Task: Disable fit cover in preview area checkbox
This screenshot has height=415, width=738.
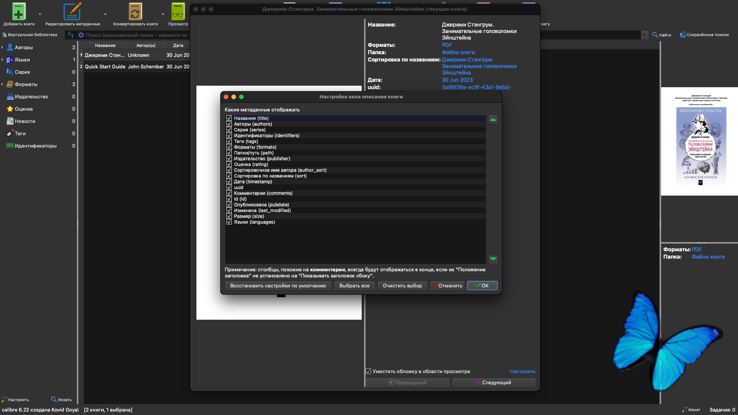Action: click(368, 372)
